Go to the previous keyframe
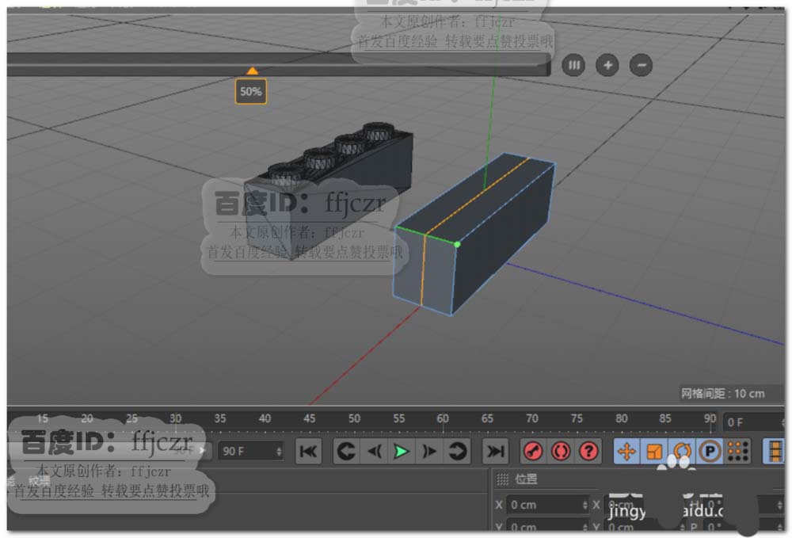The height and width of the screenshot is (538, 792). 346,451
